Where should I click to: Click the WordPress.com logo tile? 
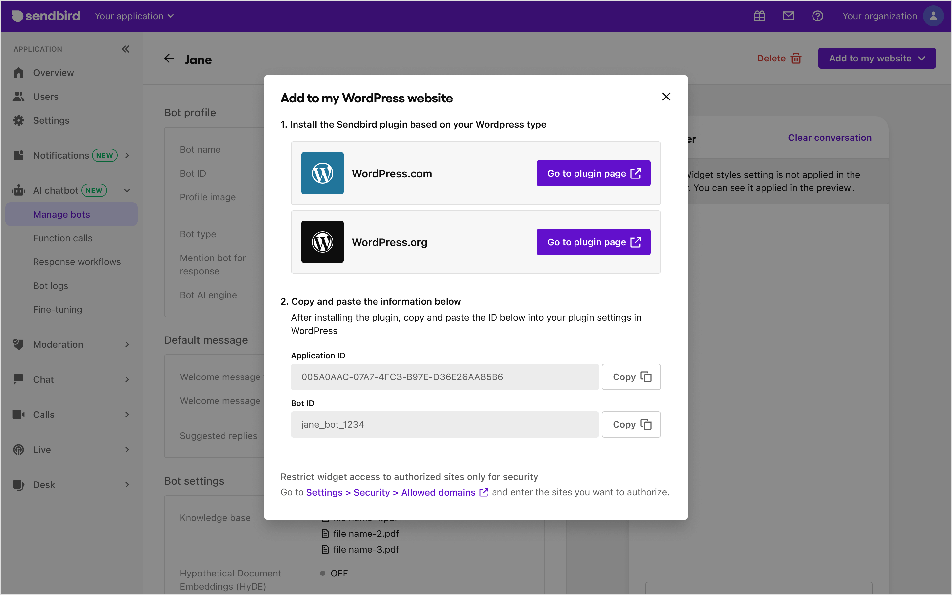(x=322, y=173)
